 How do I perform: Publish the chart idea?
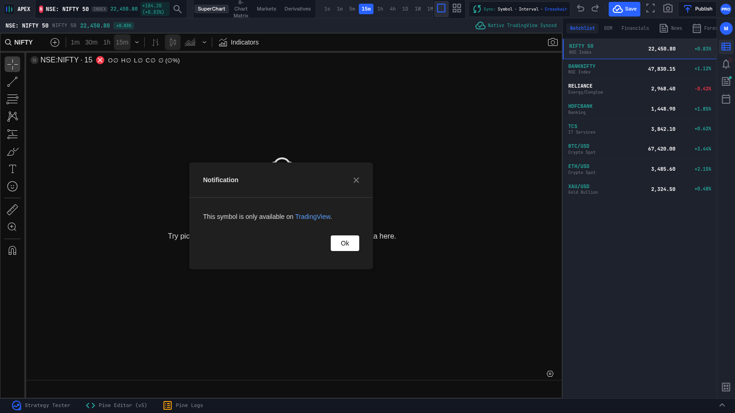pos(697,9)
